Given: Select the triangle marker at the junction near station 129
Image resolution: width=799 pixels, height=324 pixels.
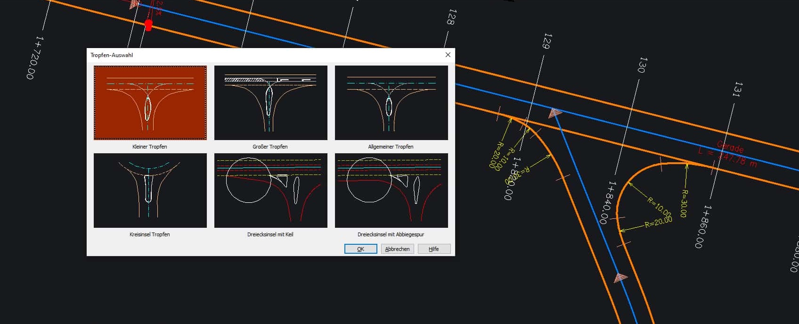Looking at the screenshot, I should point(555,113).
